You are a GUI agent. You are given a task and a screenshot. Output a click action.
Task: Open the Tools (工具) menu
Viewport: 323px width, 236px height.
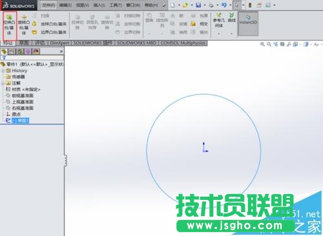116,5
